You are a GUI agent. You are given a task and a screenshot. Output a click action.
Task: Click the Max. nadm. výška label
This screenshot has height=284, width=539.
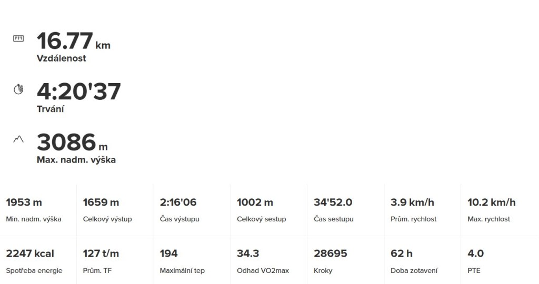click(76, 160)
